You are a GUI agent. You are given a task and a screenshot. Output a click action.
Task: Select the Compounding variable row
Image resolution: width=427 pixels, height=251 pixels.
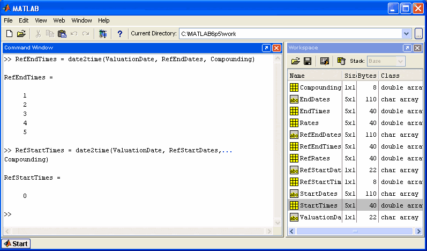click(355, 87)
